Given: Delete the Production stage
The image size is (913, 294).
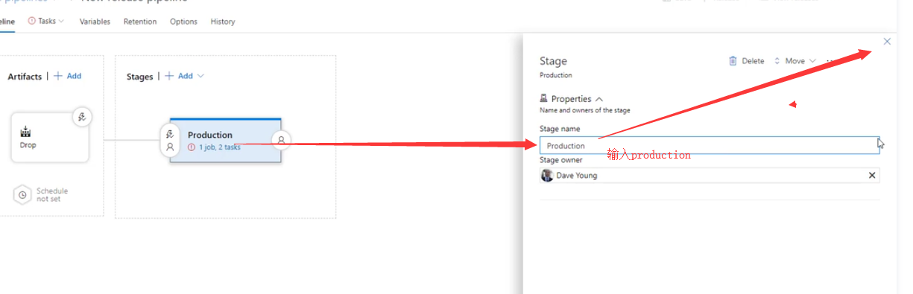Looking at the screenshot, I should coord(746,61).
